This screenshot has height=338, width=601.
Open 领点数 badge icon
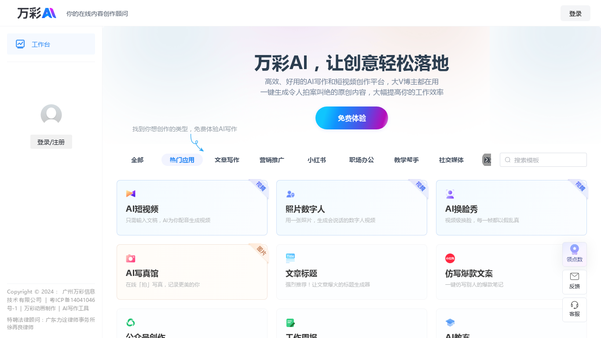tap(575, 250)
